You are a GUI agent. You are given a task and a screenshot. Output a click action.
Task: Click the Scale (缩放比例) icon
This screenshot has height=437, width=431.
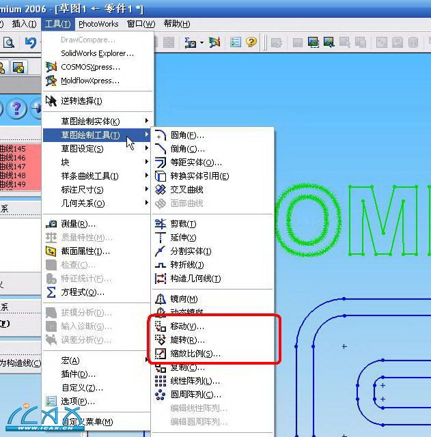(161, 354)
